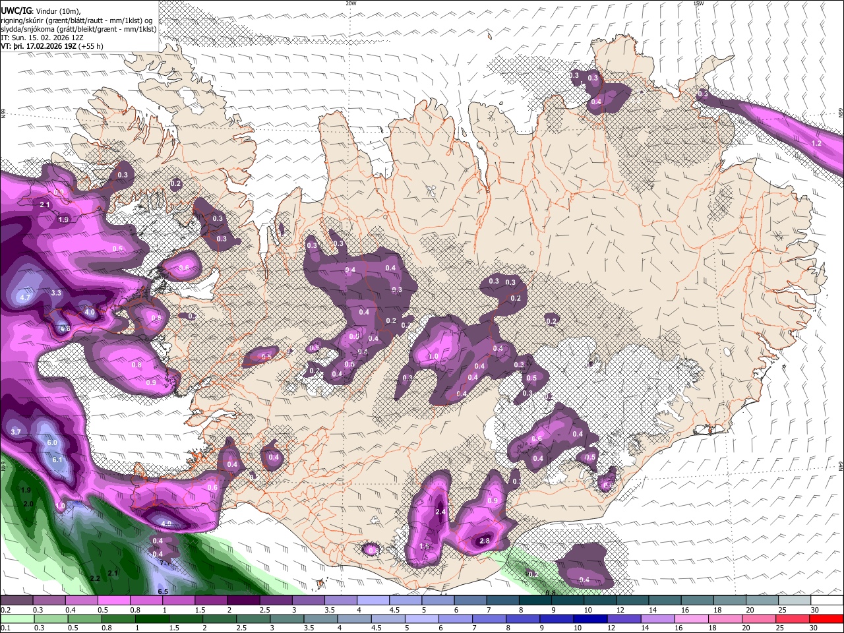Click the 2.4 value on south coast
This screenshot has height=633, width=844.
pos(441,512)
